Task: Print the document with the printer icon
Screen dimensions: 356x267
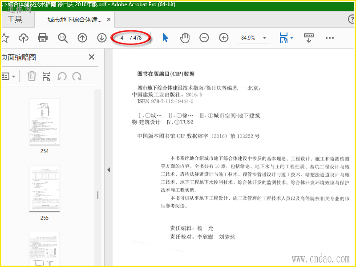Action: pos(43,38)
